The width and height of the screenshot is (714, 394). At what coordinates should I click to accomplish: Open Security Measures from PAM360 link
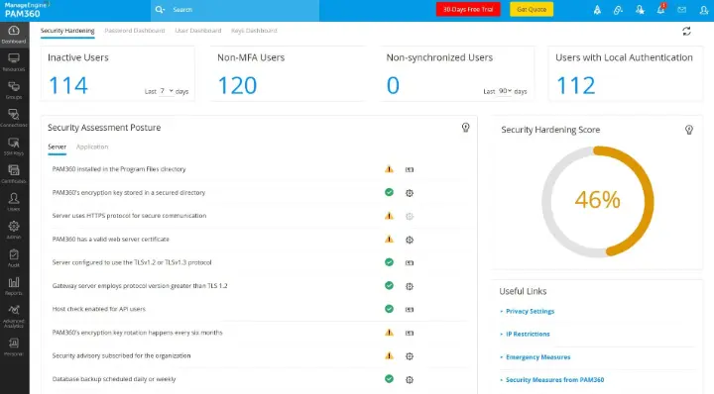(x=554, y=380)
